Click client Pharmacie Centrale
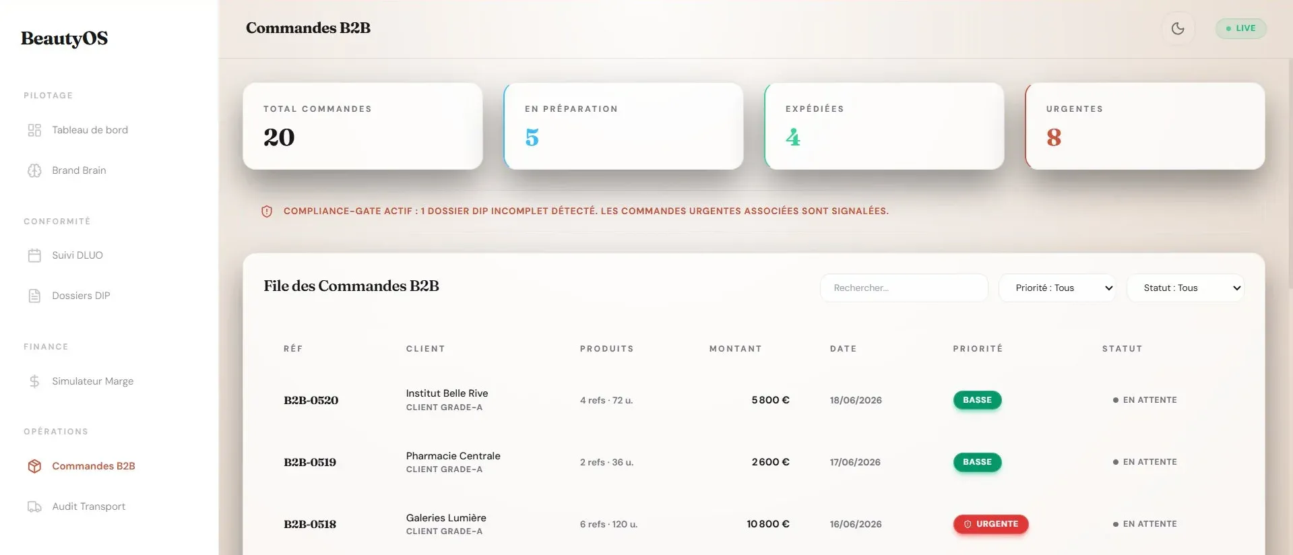The image size is (1293, 555). point(453,456)
